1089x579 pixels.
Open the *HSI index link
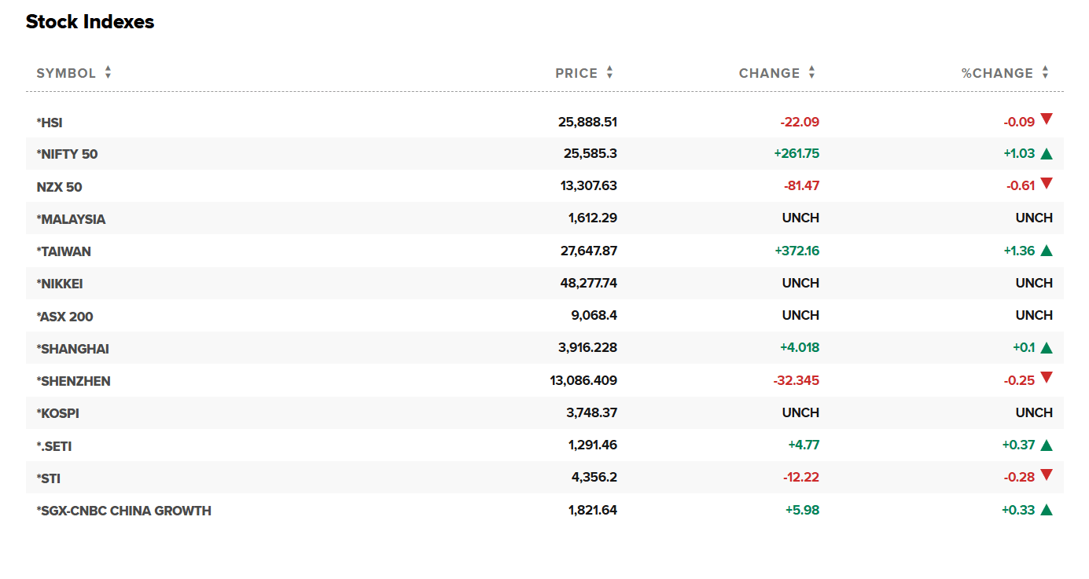(50, 123)
